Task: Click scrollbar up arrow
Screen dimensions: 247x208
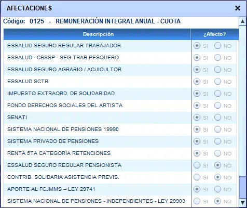Action: tap(242, 21)
